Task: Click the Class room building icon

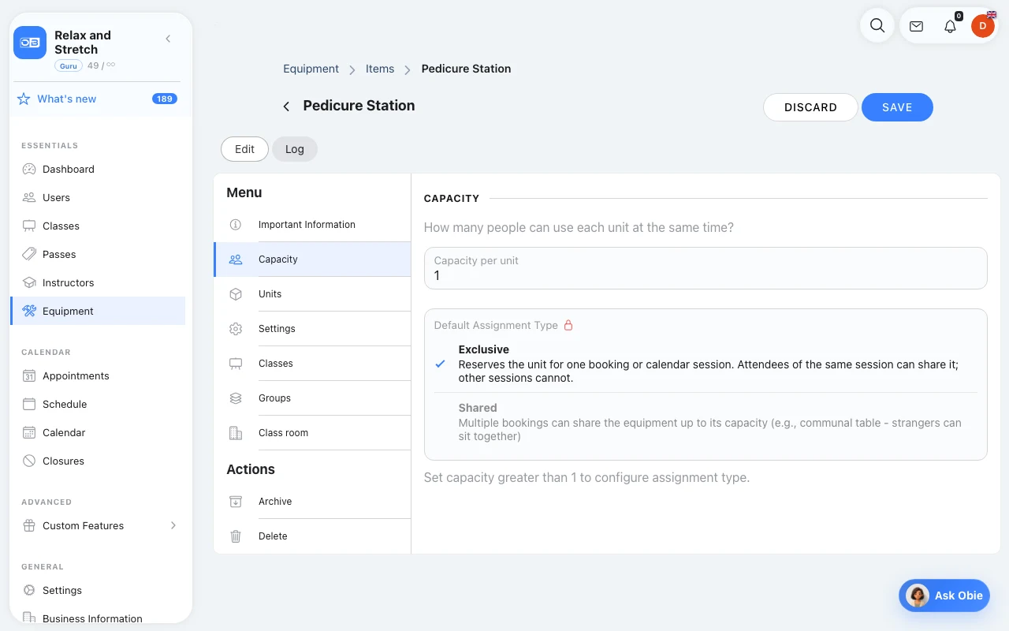Action: 235,433
